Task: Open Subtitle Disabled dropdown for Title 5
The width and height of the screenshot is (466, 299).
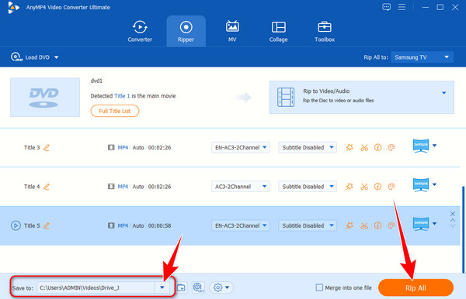Action: [308, 225]
